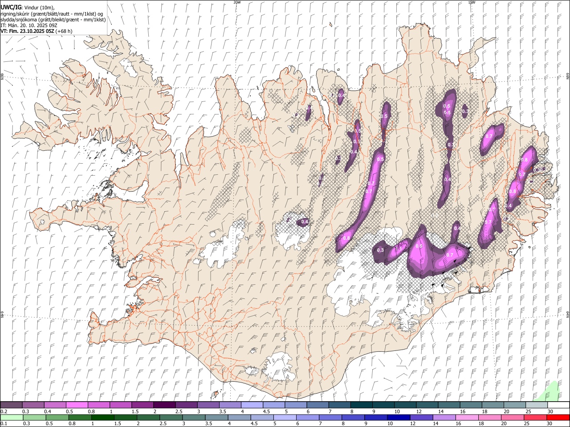Click the "slydda/snjókoma (grátt/bleikt/grænt - mm/1klst)" line
The width and height of the screenshot is (570, 427).
click(x=53, y=20)
